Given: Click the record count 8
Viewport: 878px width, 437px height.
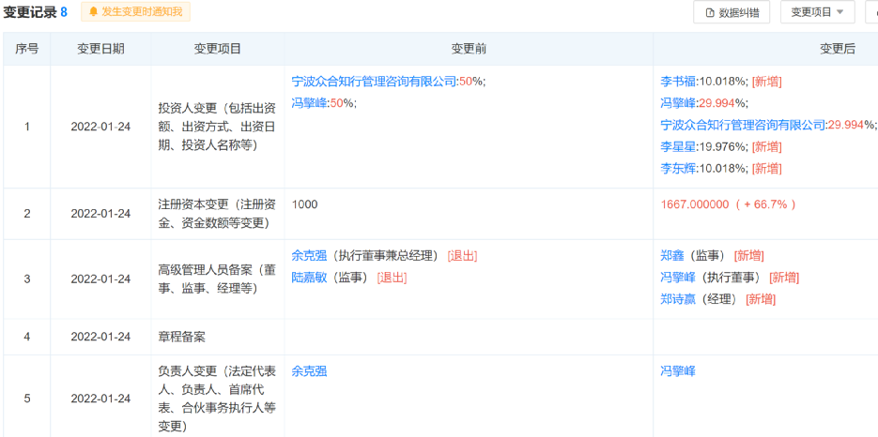Looking at the screenshot, I should click(x=64, y=12).
